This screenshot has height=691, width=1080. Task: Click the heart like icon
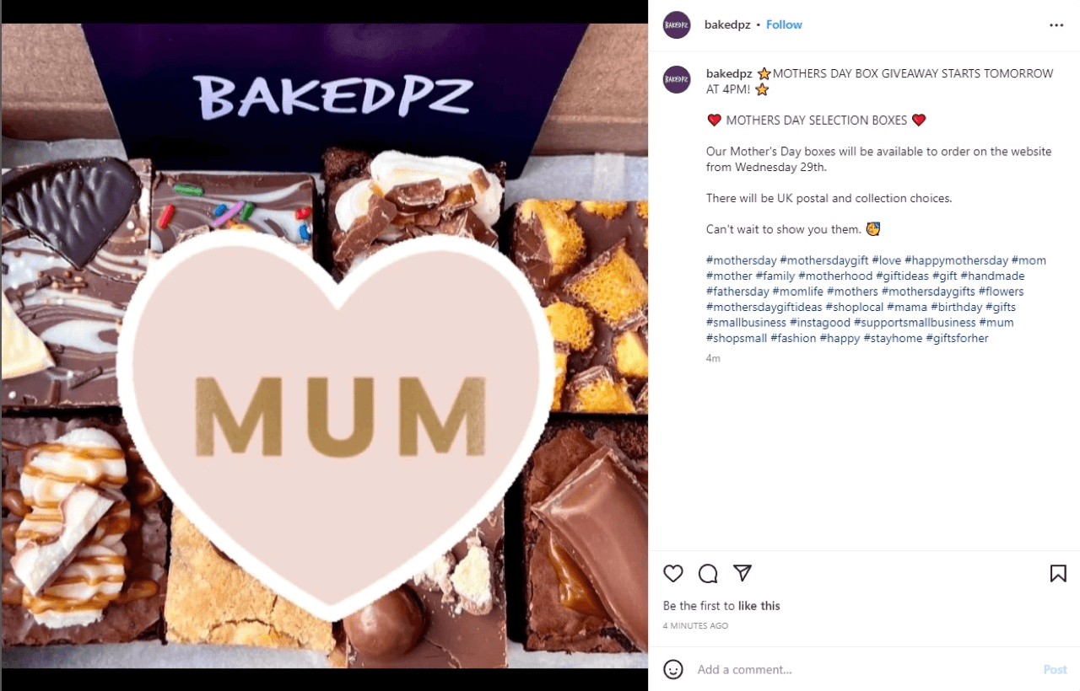pos(672,574)
